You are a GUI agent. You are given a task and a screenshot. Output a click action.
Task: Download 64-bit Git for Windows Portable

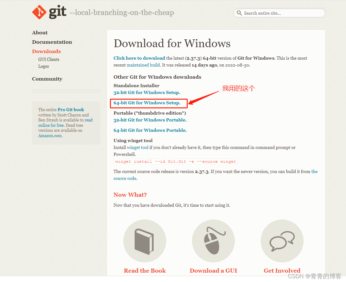pyautogui.click(x=150, y=130)
